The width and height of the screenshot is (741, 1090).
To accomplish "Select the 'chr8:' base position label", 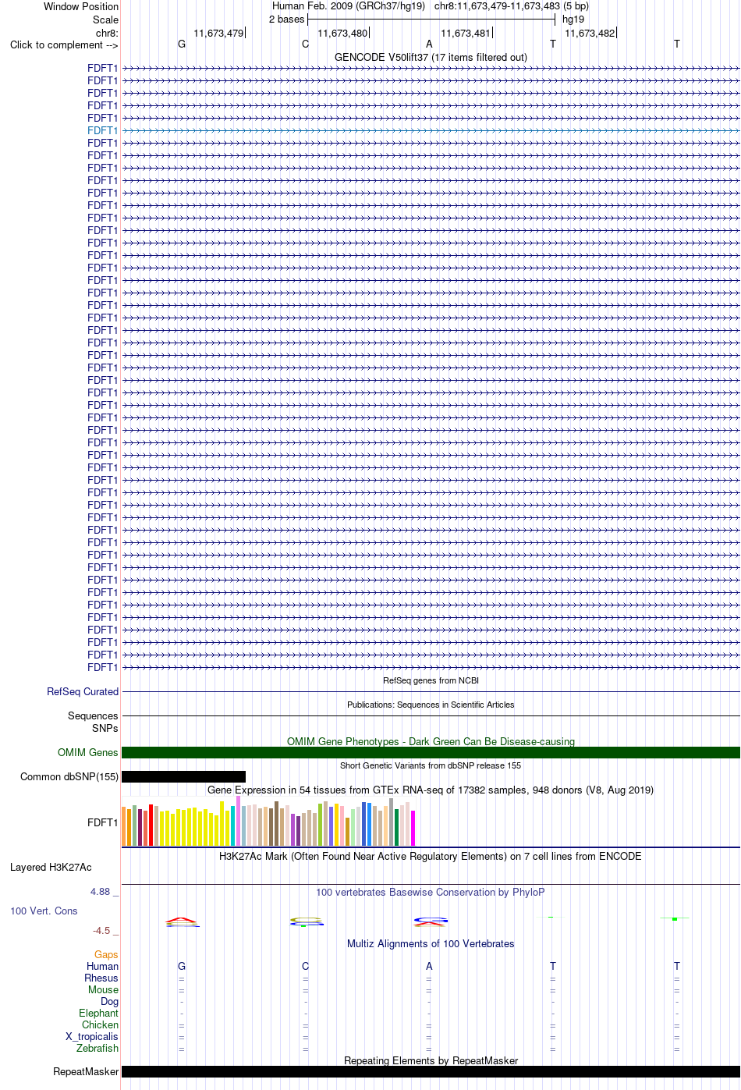I will [x=107, y=33].
